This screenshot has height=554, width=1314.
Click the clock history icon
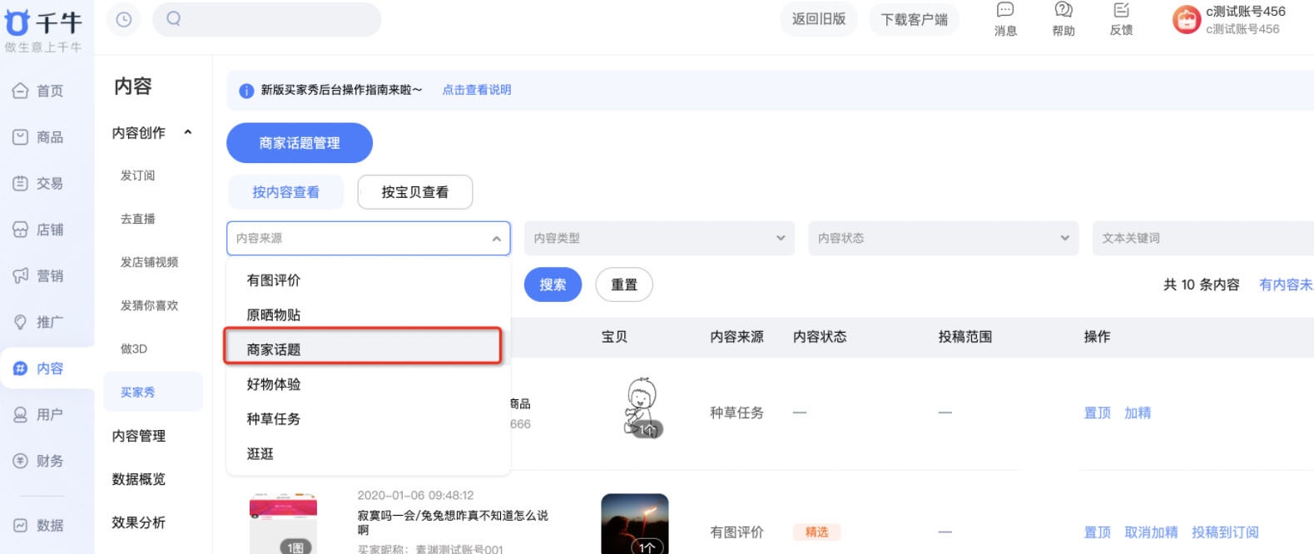124,20
